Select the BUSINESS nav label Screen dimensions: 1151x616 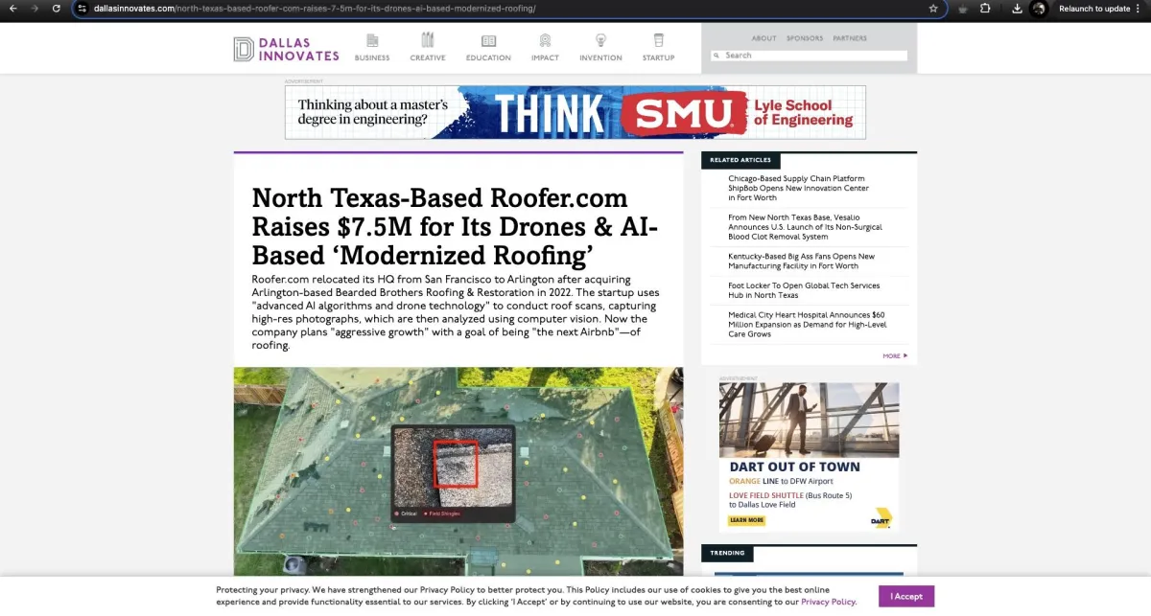point(372,57)
